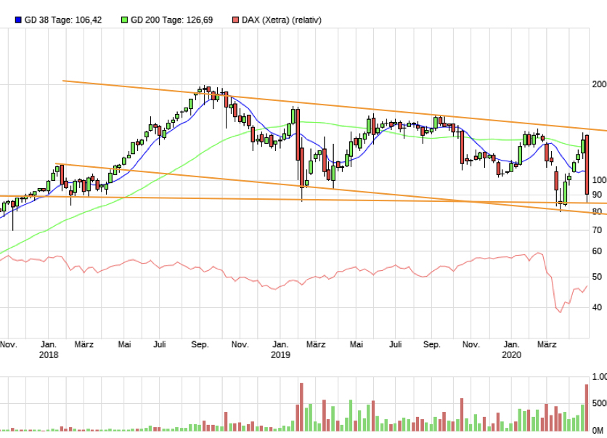Click the 'Juli' label in 2018
The width and height of the screenshot is (607, 438).
click(x=160, y=344)
